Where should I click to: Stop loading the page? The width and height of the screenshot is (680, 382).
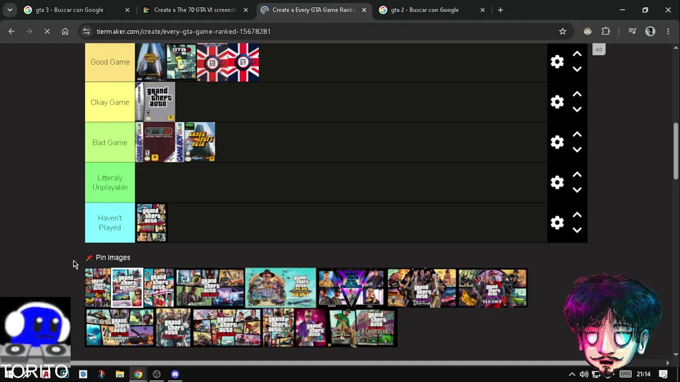click(x=47, y=31)
